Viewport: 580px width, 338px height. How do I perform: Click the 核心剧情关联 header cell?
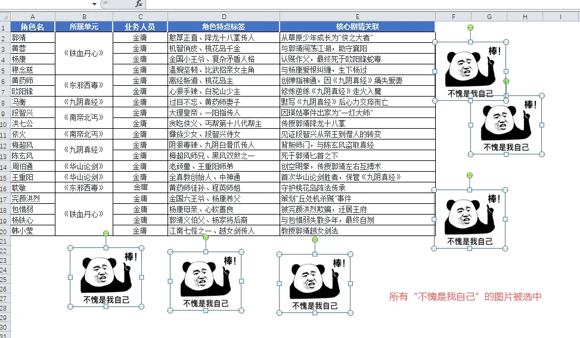coord(357,27)
